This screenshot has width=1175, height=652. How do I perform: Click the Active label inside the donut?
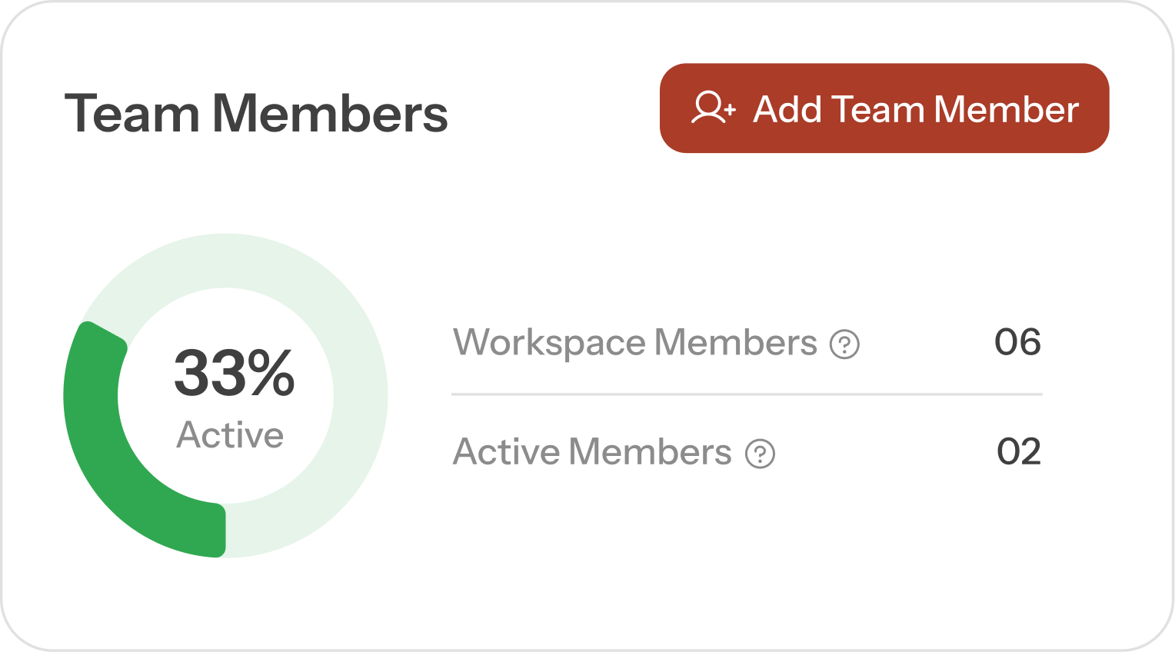click(230, 435)
